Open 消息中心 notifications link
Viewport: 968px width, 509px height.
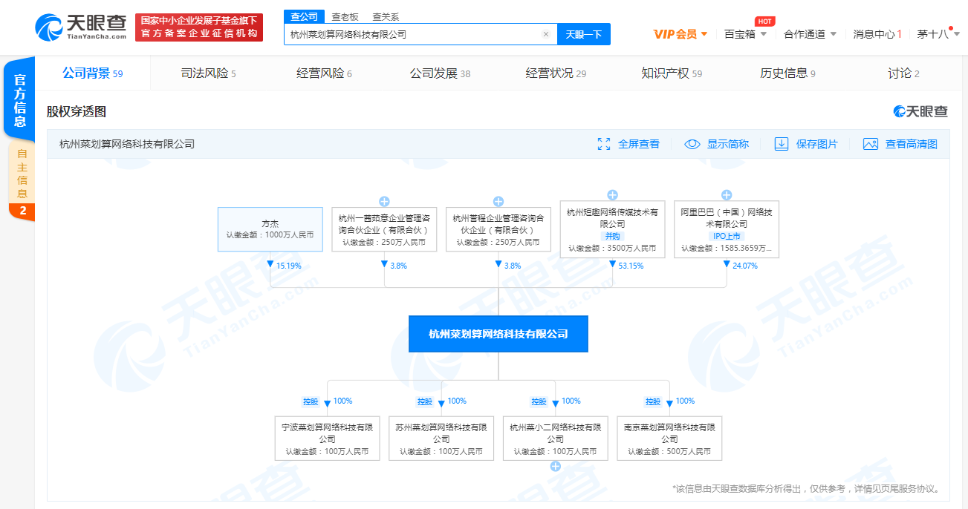(877, 34)
